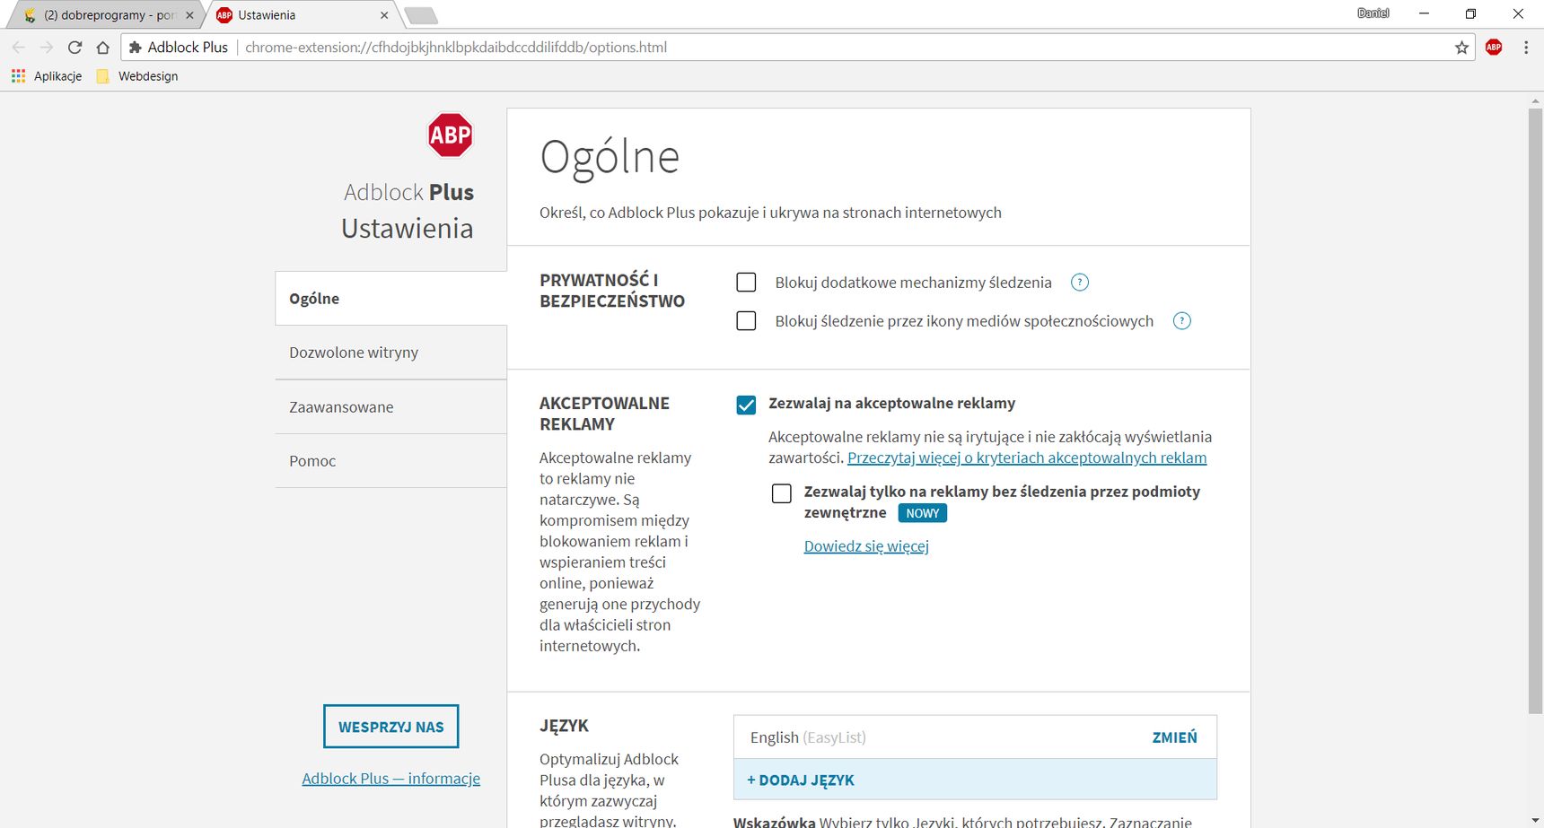
Task: Open the Dowiedz się więcej link
Action: coord(866,546)
